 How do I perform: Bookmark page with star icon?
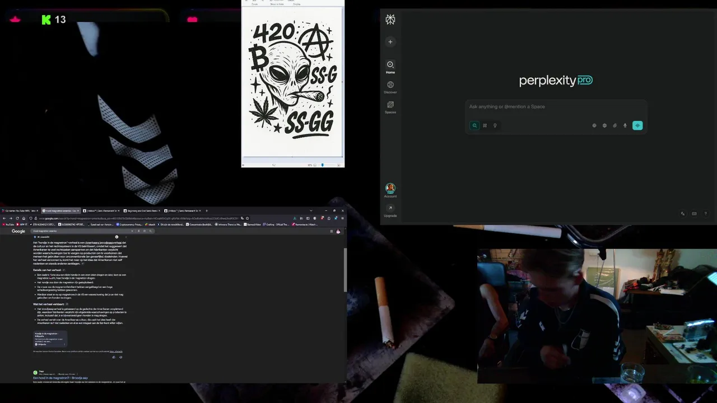(247, 218)
